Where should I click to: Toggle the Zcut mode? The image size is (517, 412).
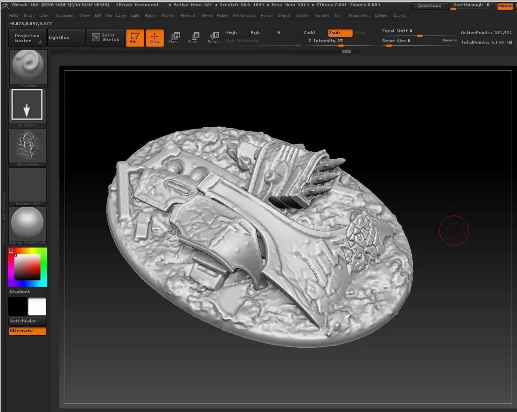(360, 33)
